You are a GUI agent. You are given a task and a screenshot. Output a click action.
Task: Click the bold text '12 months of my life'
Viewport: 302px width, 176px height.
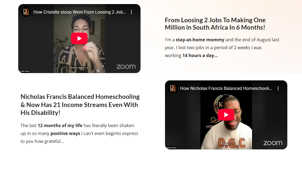(x=60, y=125)
